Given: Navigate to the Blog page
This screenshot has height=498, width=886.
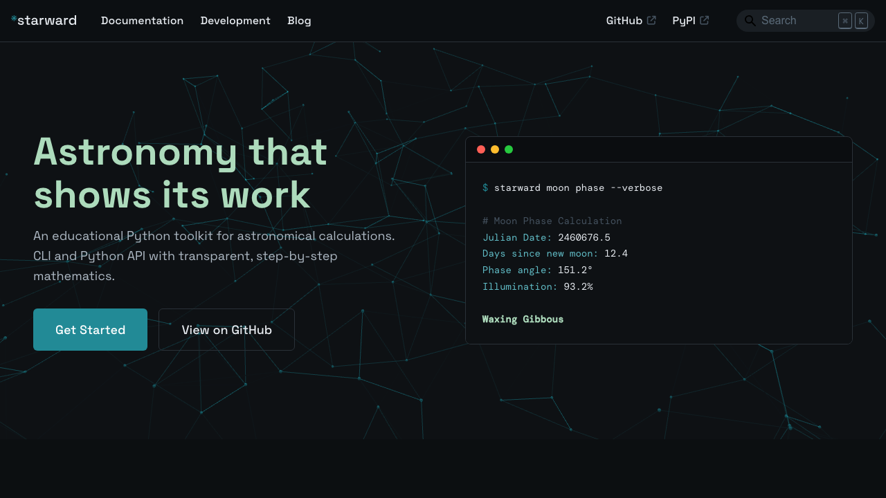Looking at the screenshot, I should pos(299,21).
